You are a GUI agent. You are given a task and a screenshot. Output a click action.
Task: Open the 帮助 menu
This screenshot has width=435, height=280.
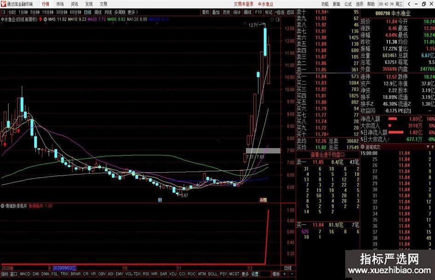(x=371, y=4)
